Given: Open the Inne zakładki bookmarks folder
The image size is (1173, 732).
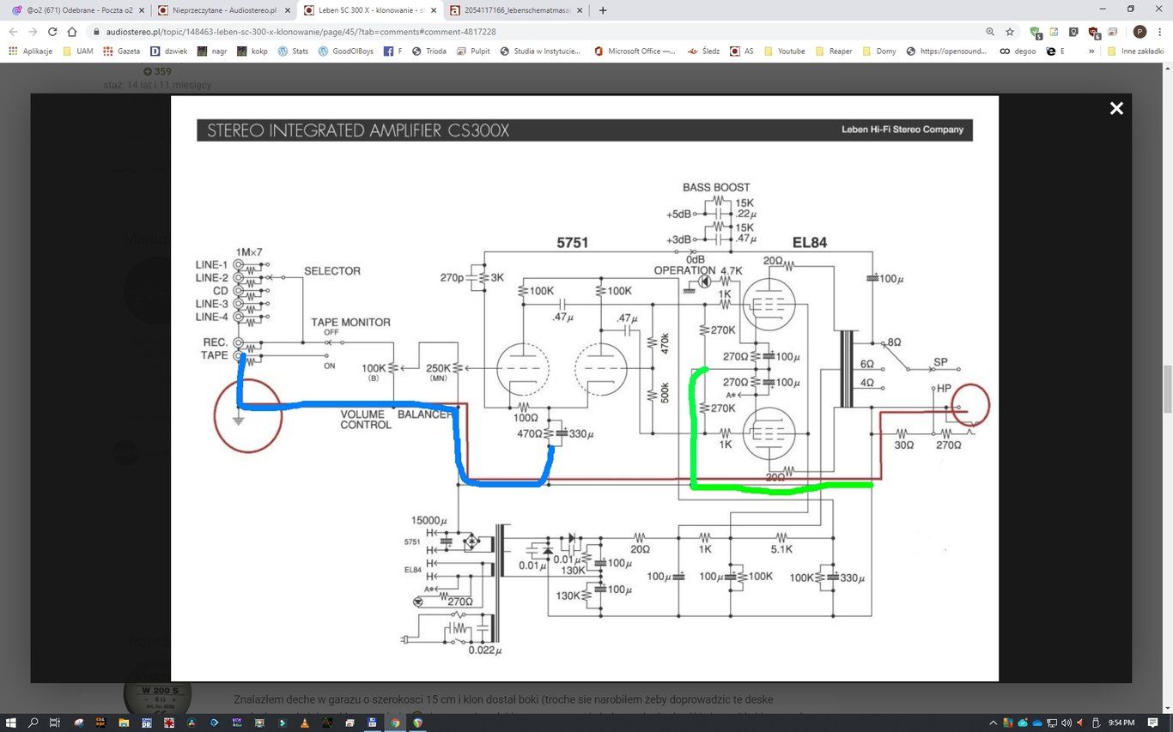Looking at the screenshot, I should pyautogui.click(x=1135, y=51).
